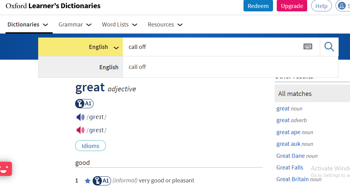Open the Word Lists menu
350x187 pixels.
click(119, 25)
